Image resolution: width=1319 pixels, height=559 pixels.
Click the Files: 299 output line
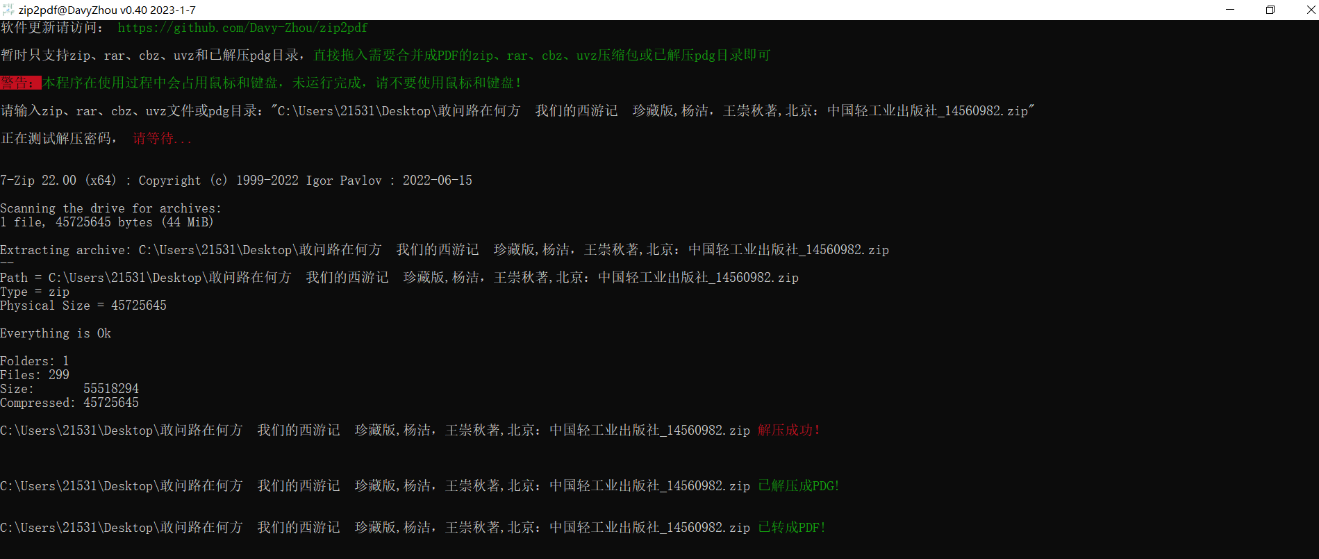pos(35,375)
